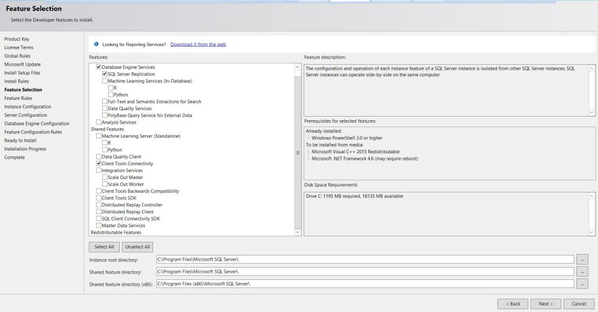The height and width of the screenshot is (312, 598).
Task: Select Server Configuration in the left navigation
Action: pyautogui.click(x=26, y=115)
